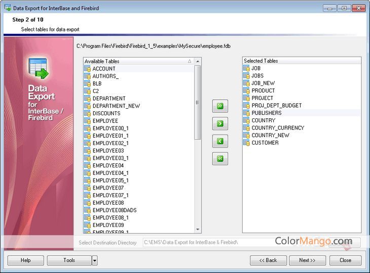The height and width of the screenshot is (273, 370).
Task: Open the Tools dropdown arrow
Action: [95, 260]
